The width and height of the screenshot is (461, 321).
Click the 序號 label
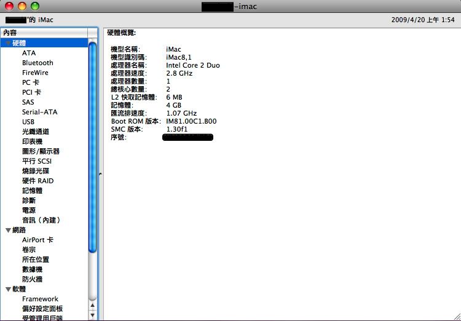[x=119, y=137]
